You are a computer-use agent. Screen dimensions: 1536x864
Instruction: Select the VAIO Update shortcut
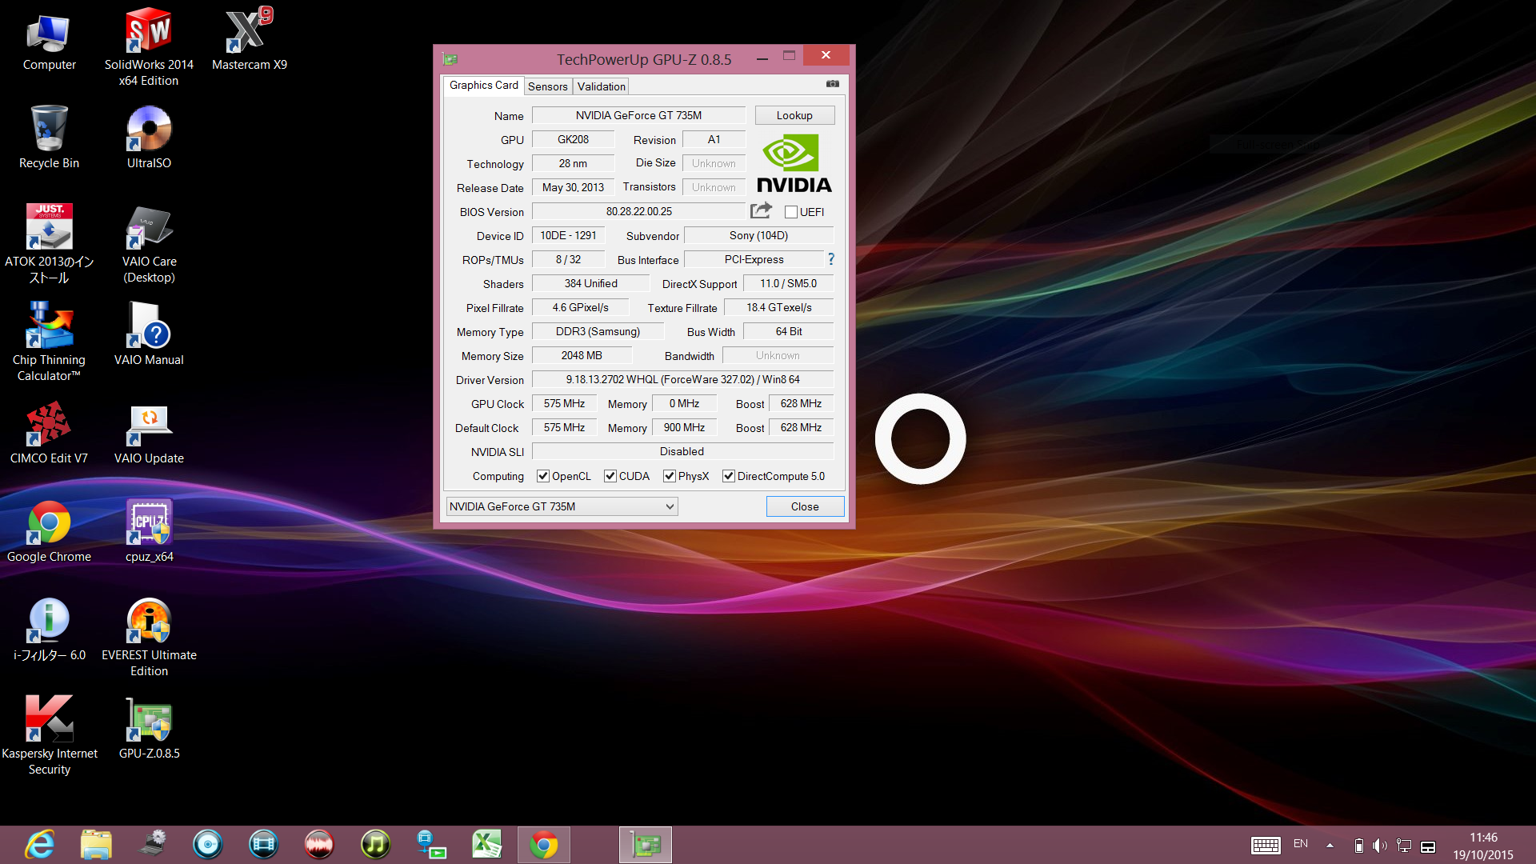(x=149, y=433)
